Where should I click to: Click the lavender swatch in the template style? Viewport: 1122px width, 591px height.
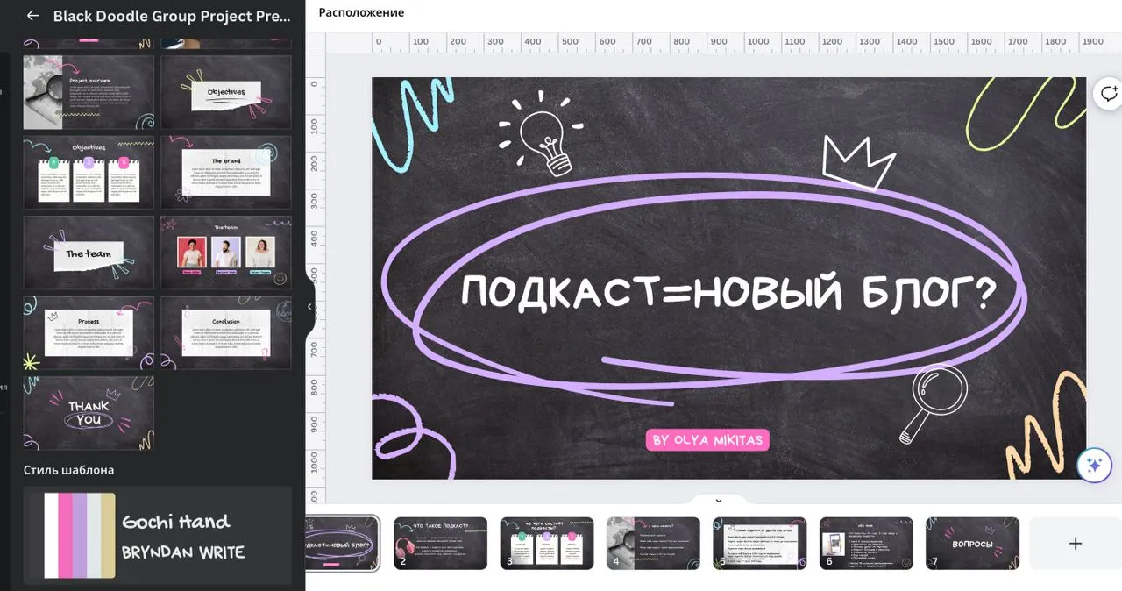(80, 536)
